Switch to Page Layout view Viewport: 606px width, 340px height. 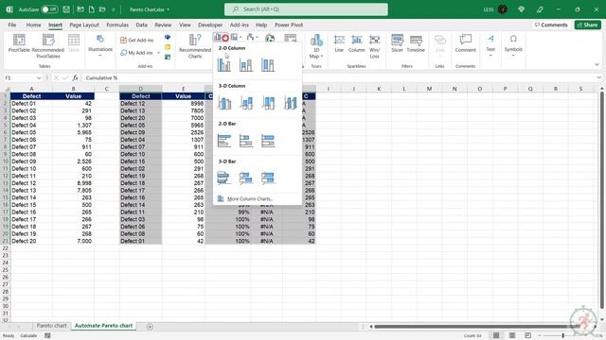(512, 335)
